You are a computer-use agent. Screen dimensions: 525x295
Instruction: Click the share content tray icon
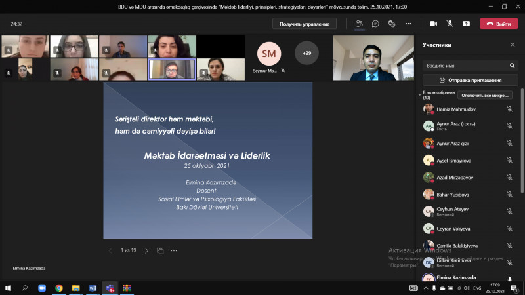coord(467,23)
